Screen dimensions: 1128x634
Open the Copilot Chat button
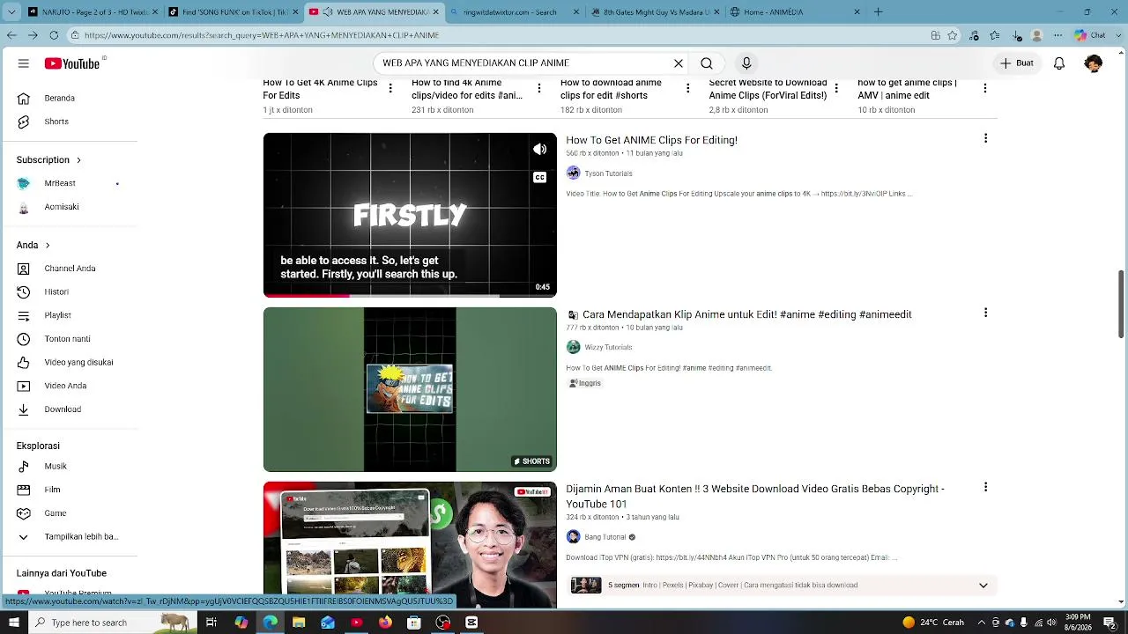(x=1090, y=35)
